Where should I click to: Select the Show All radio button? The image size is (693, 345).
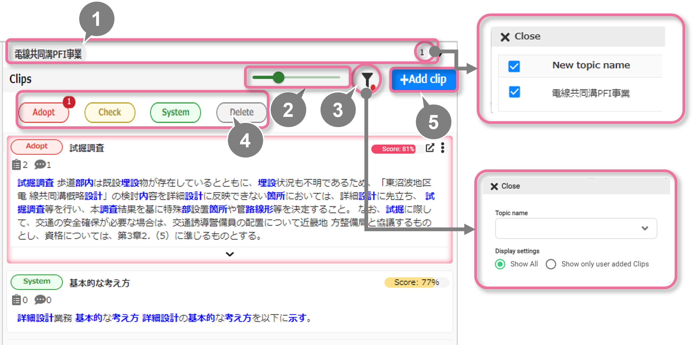[500, 264]
